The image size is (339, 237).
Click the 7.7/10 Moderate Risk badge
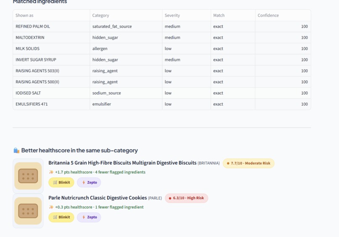pos(249,163)
